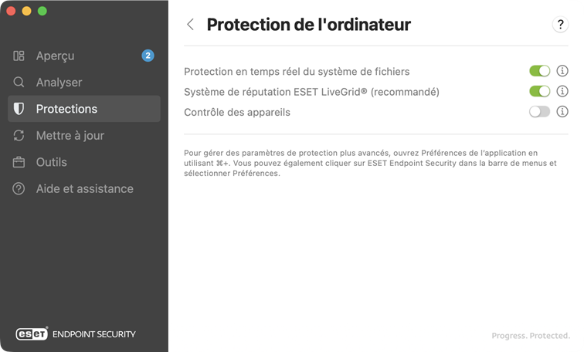
Task: Select Analyser in the sidebar
Action: click(x=59, y=83)
